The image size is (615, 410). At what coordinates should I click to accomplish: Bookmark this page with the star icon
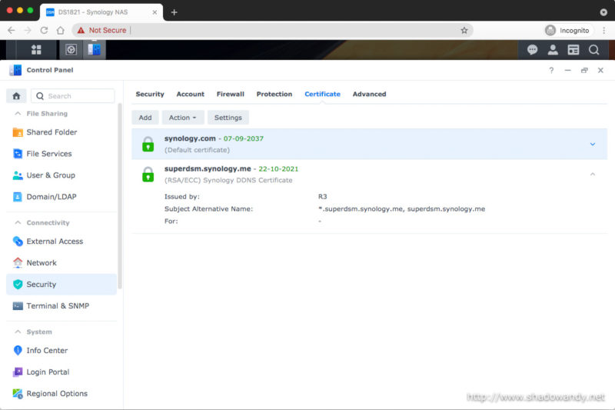pos(464,30)
